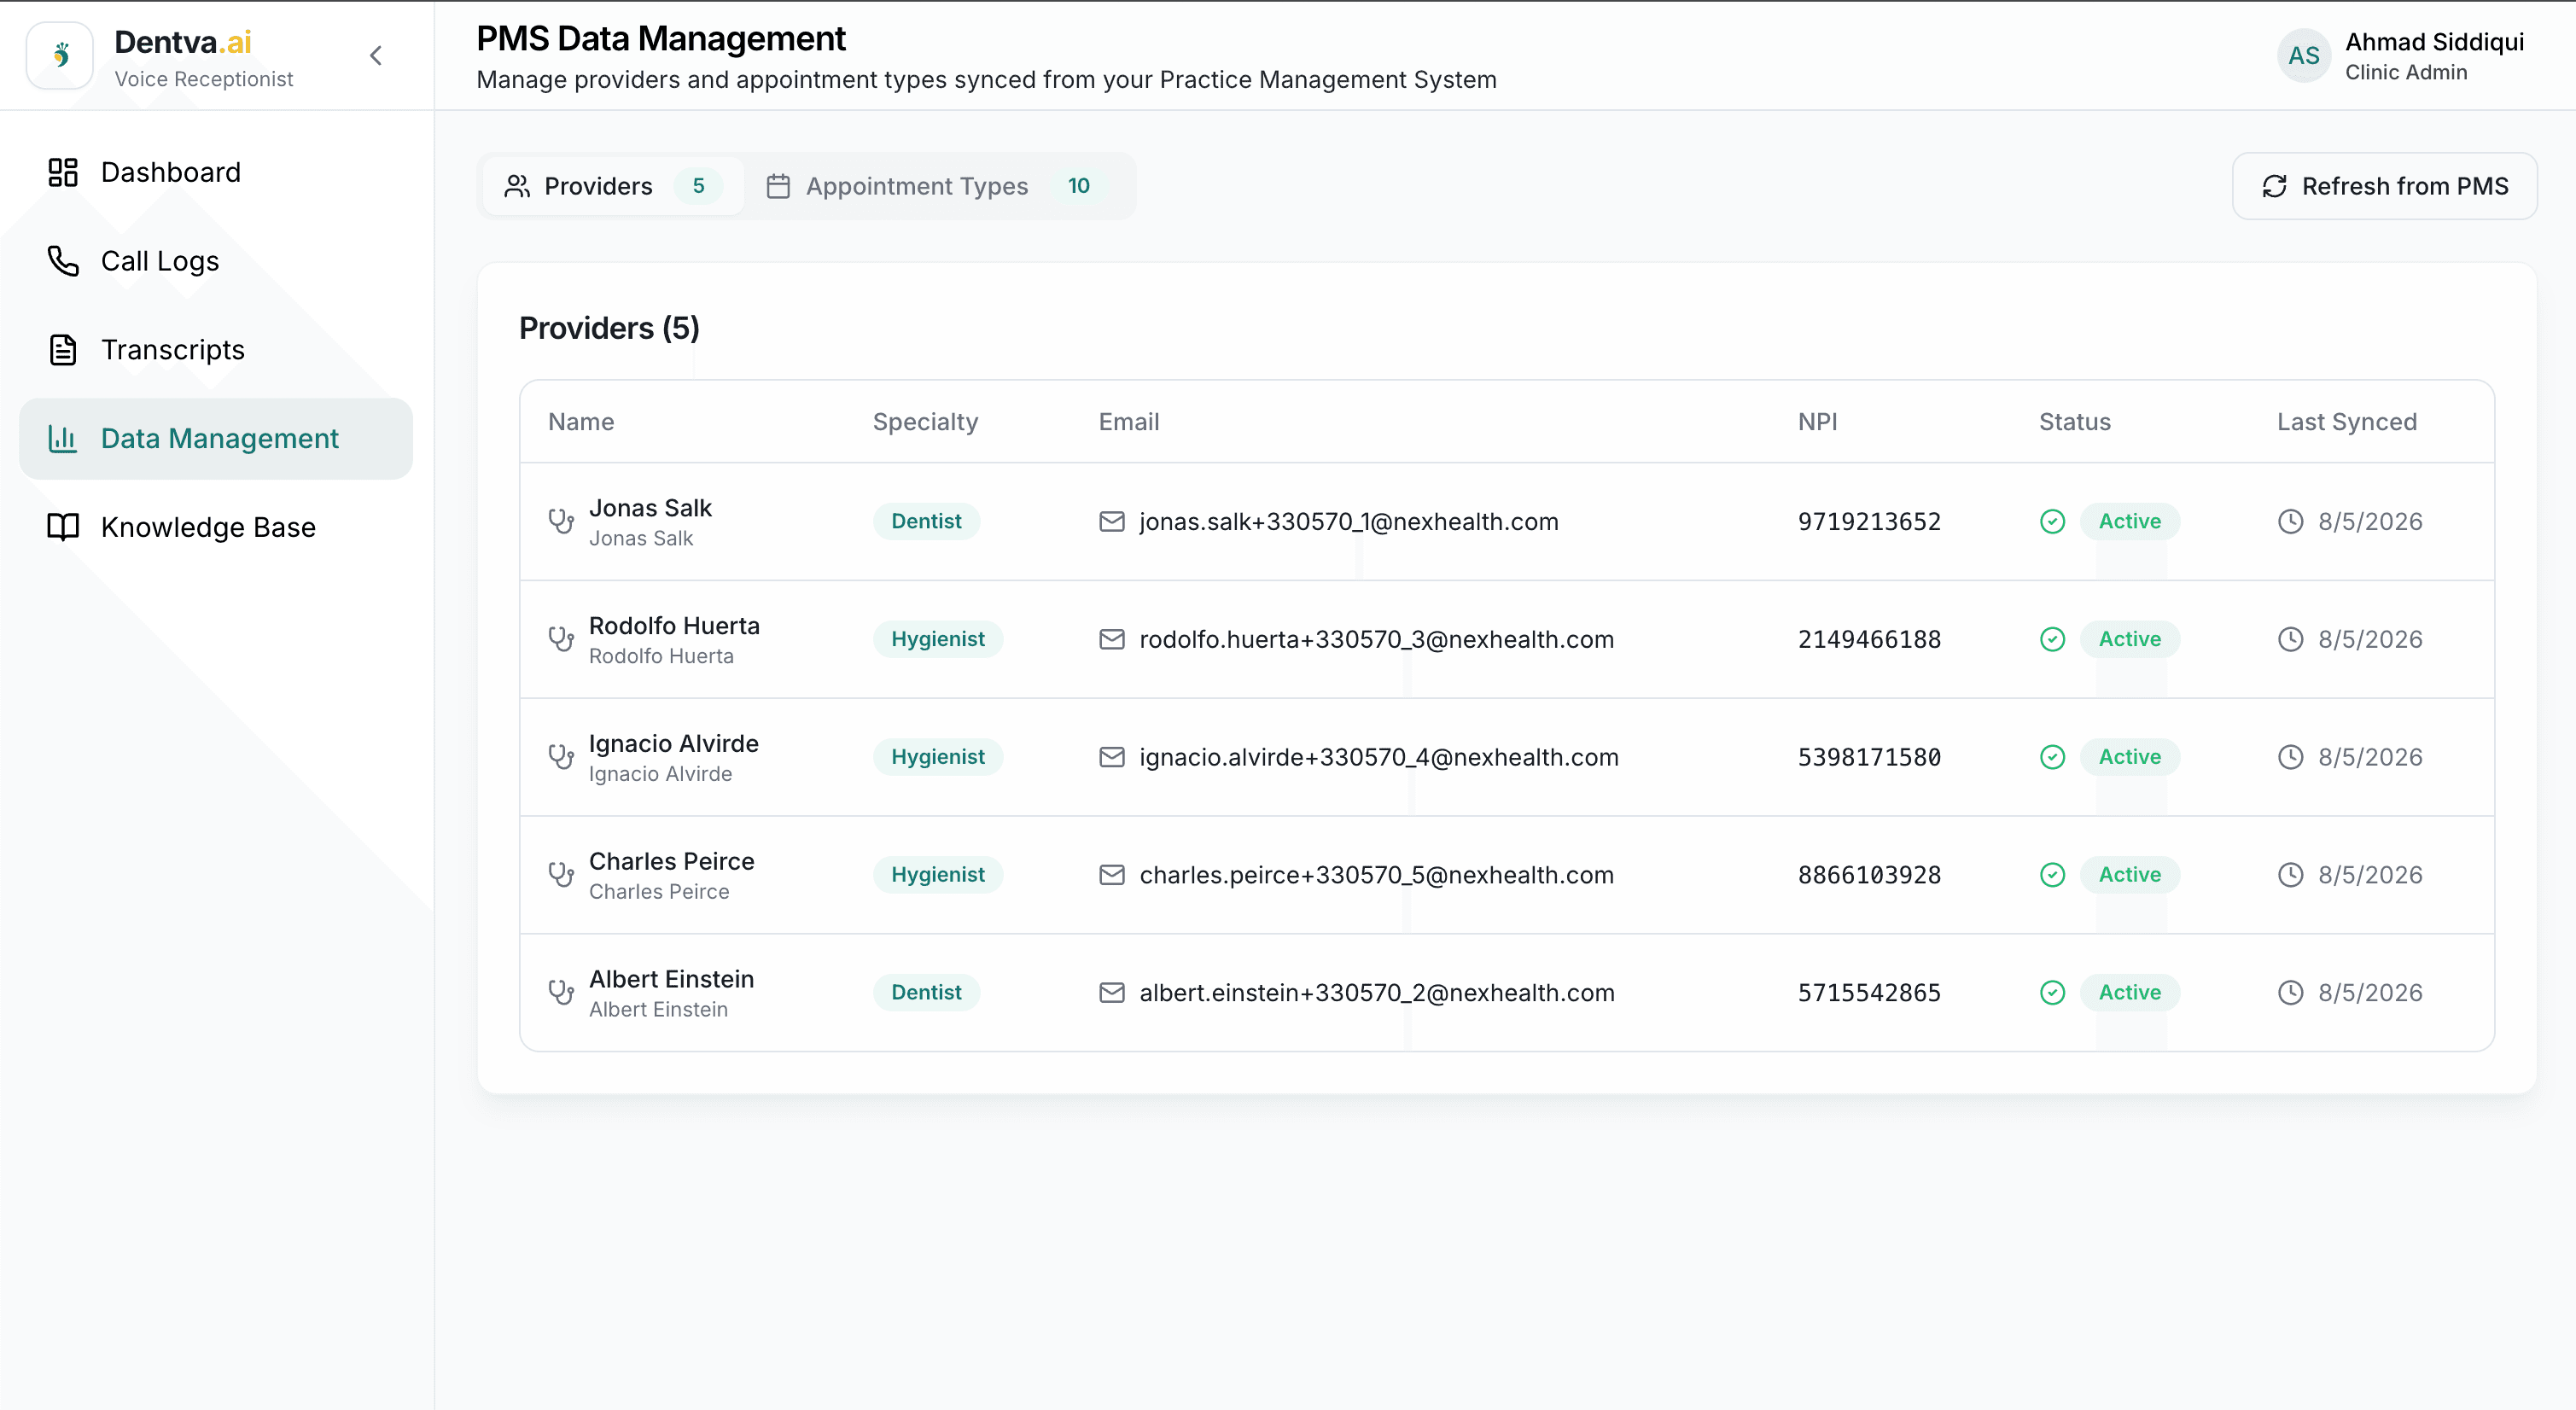Click the AS user avatar

(x=2304, y=56)
